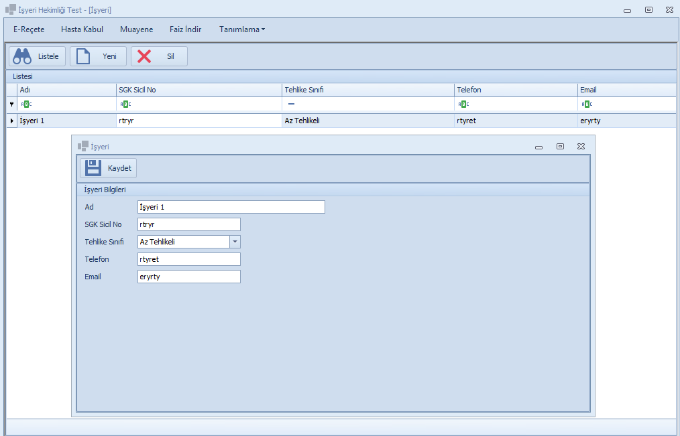Sort by the SGK Sicil No column header
Viewport: 680px width, 436px height.
tap(199, 90)
